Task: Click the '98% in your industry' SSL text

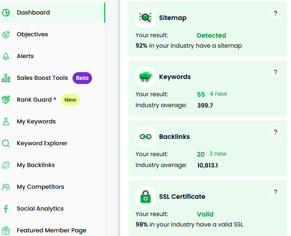Action: (189, 225)
